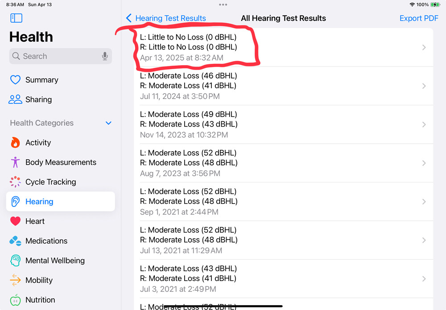446x310 pixels.
Task: Open the Jul 11, 2024 result chevron
Action: click(424, 86)
